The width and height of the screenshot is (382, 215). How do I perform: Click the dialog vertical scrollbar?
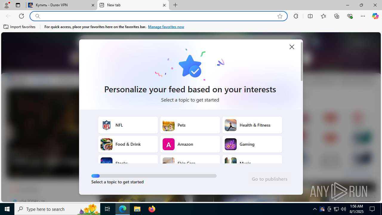coord(302,62)
